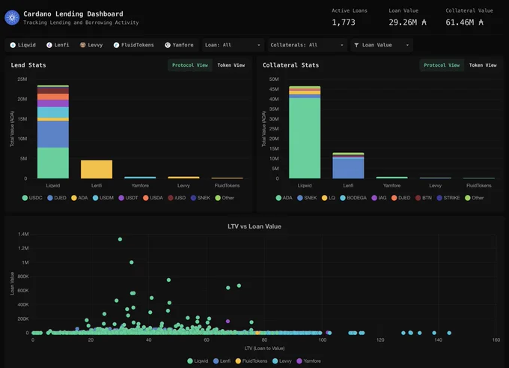Image resolution: width=509 pixels, height=368 pixels.
Task: Toggle STRIKE series in Collateral Stats legend
Action: [448, 198]
